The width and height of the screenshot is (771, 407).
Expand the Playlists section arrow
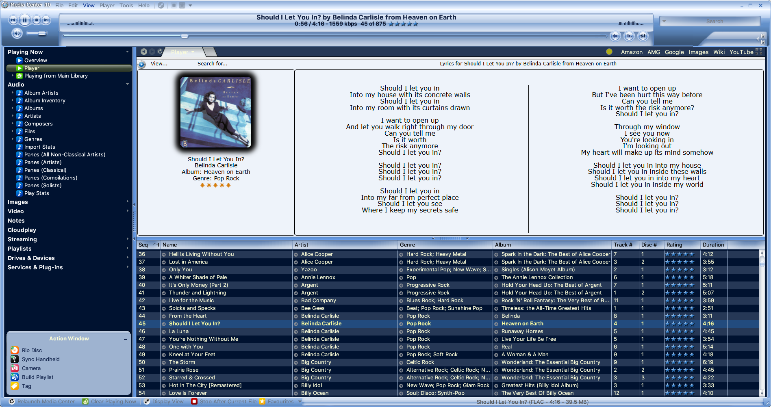(x=127, y=248)
